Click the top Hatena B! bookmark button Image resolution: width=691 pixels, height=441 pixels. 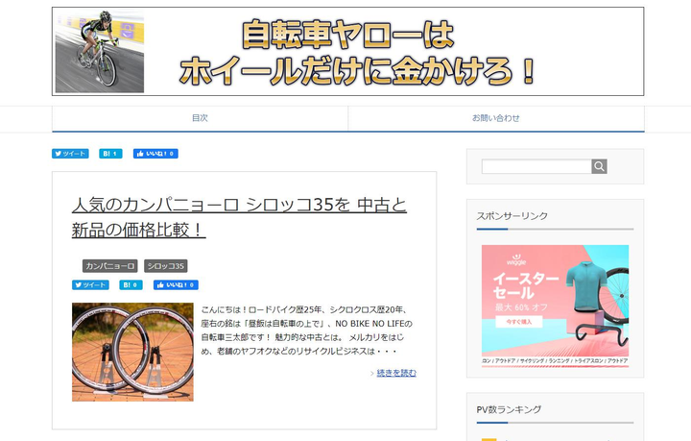click(x=110, y=154)
